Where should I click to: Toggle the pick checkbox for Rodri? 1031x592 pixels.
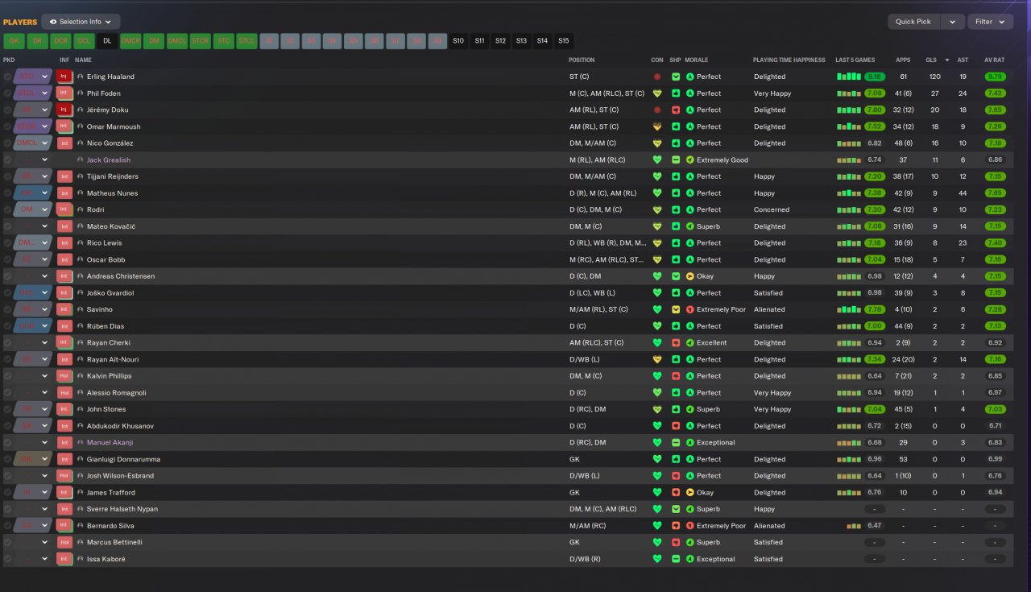pos(7,209)
